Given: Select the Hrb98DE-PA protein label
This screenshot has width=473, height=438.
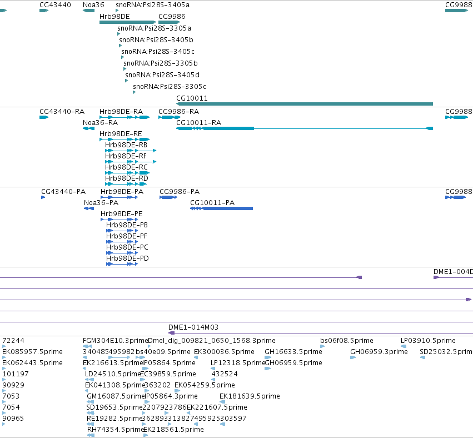Looking at the screenshot, I should click(122, 192).
